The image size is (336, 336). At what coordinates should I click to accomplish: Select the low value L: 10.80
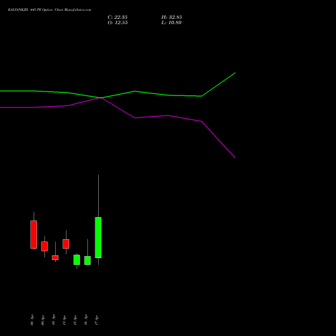[171, 23]
